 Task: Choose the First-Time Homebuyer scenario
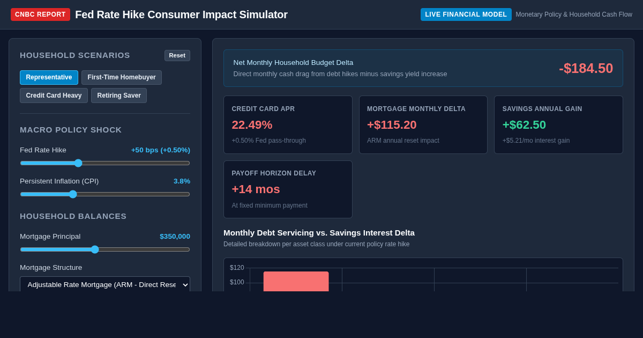pyautogui.click(x=122, y=77)
